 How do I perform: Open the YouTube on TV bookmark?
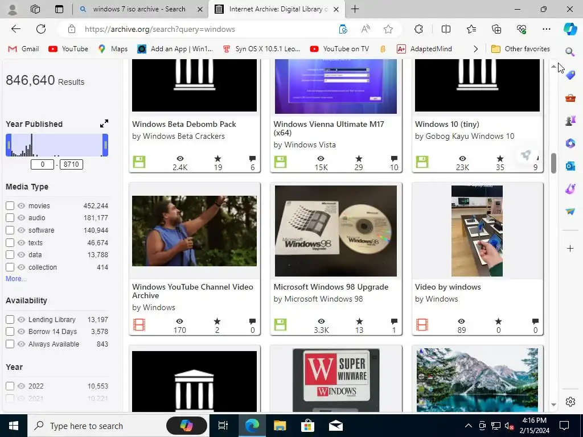(339, 49)
